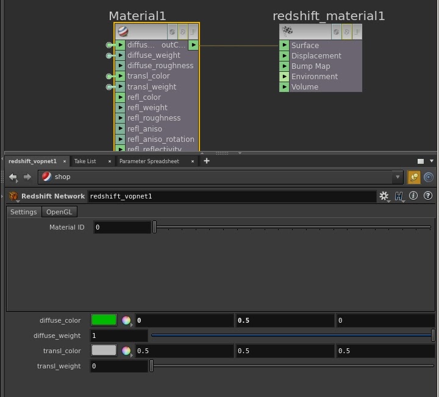
Task: Click the transl_weight slider handle
Action: [x=151, y=366]
